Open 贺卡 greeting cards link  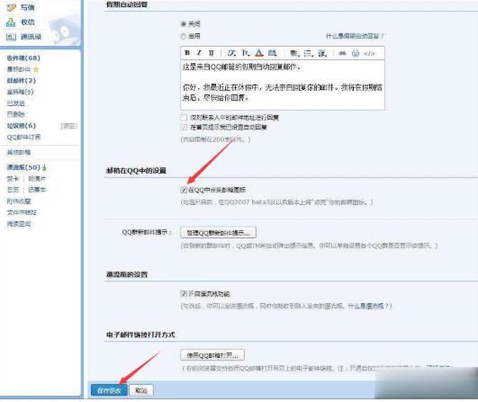pyautogui.click(x=13, y=178)
